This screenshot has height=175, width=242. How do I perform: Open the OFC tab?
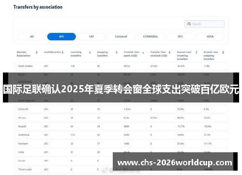(181, 36)
